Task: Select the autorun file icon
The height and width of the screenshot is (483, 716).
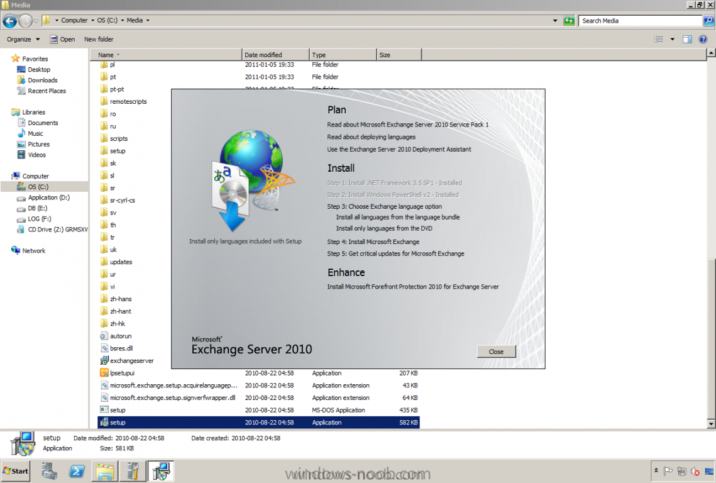Action: pos(104,335)
